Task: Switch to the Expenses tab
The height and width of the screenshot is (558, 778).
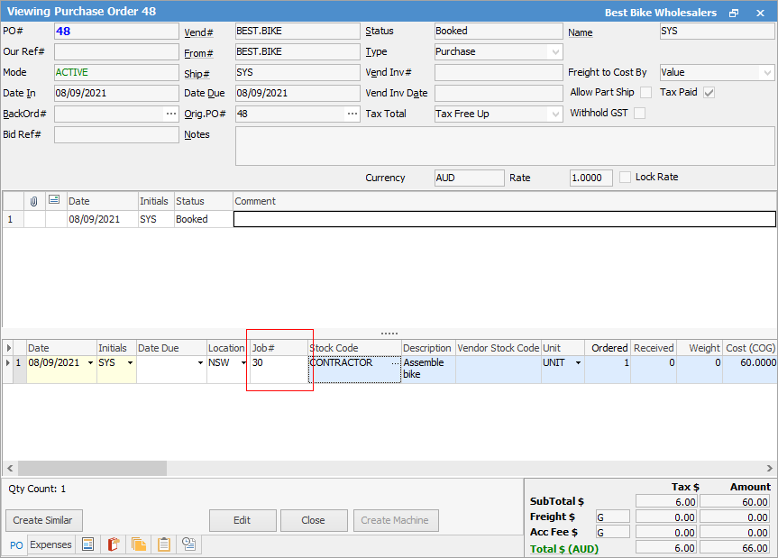Action: 50,544
